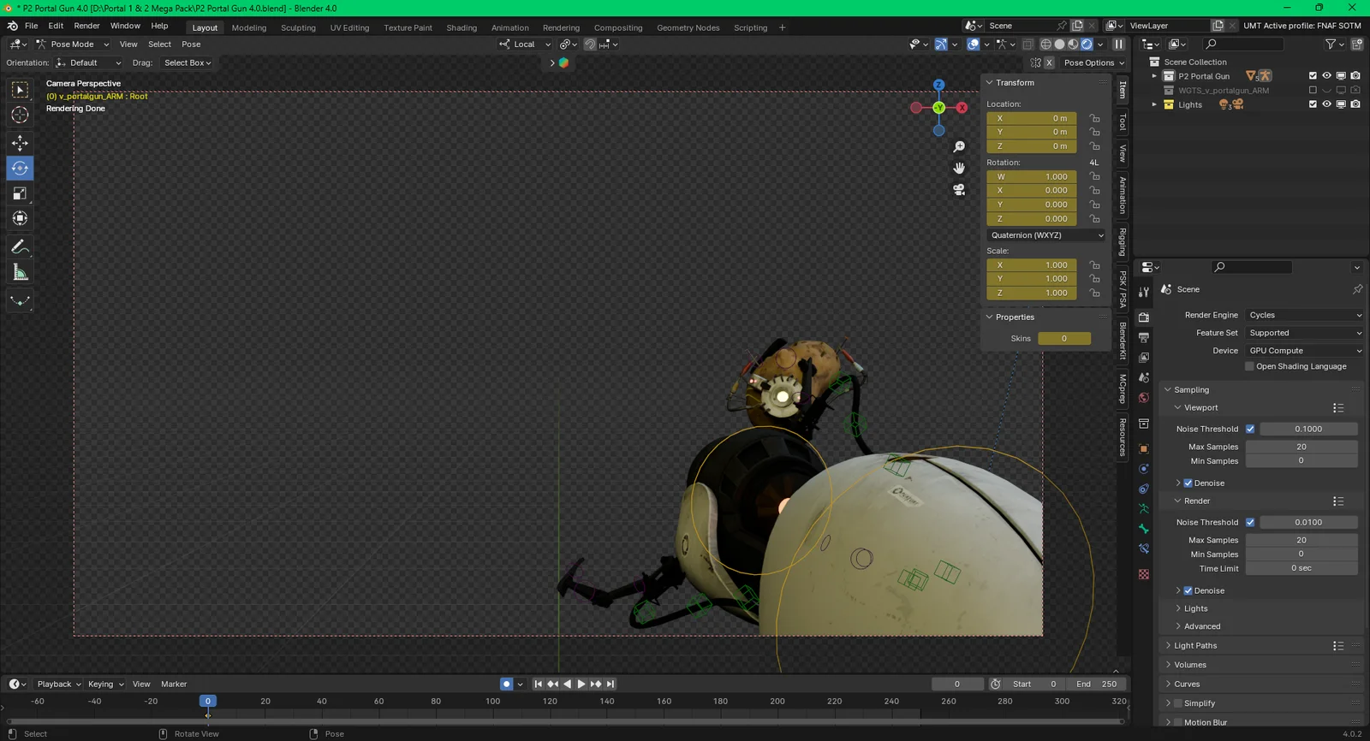Click the outliner filter funnel icon
The image size is (1370, 741).
coord(1331,44)
